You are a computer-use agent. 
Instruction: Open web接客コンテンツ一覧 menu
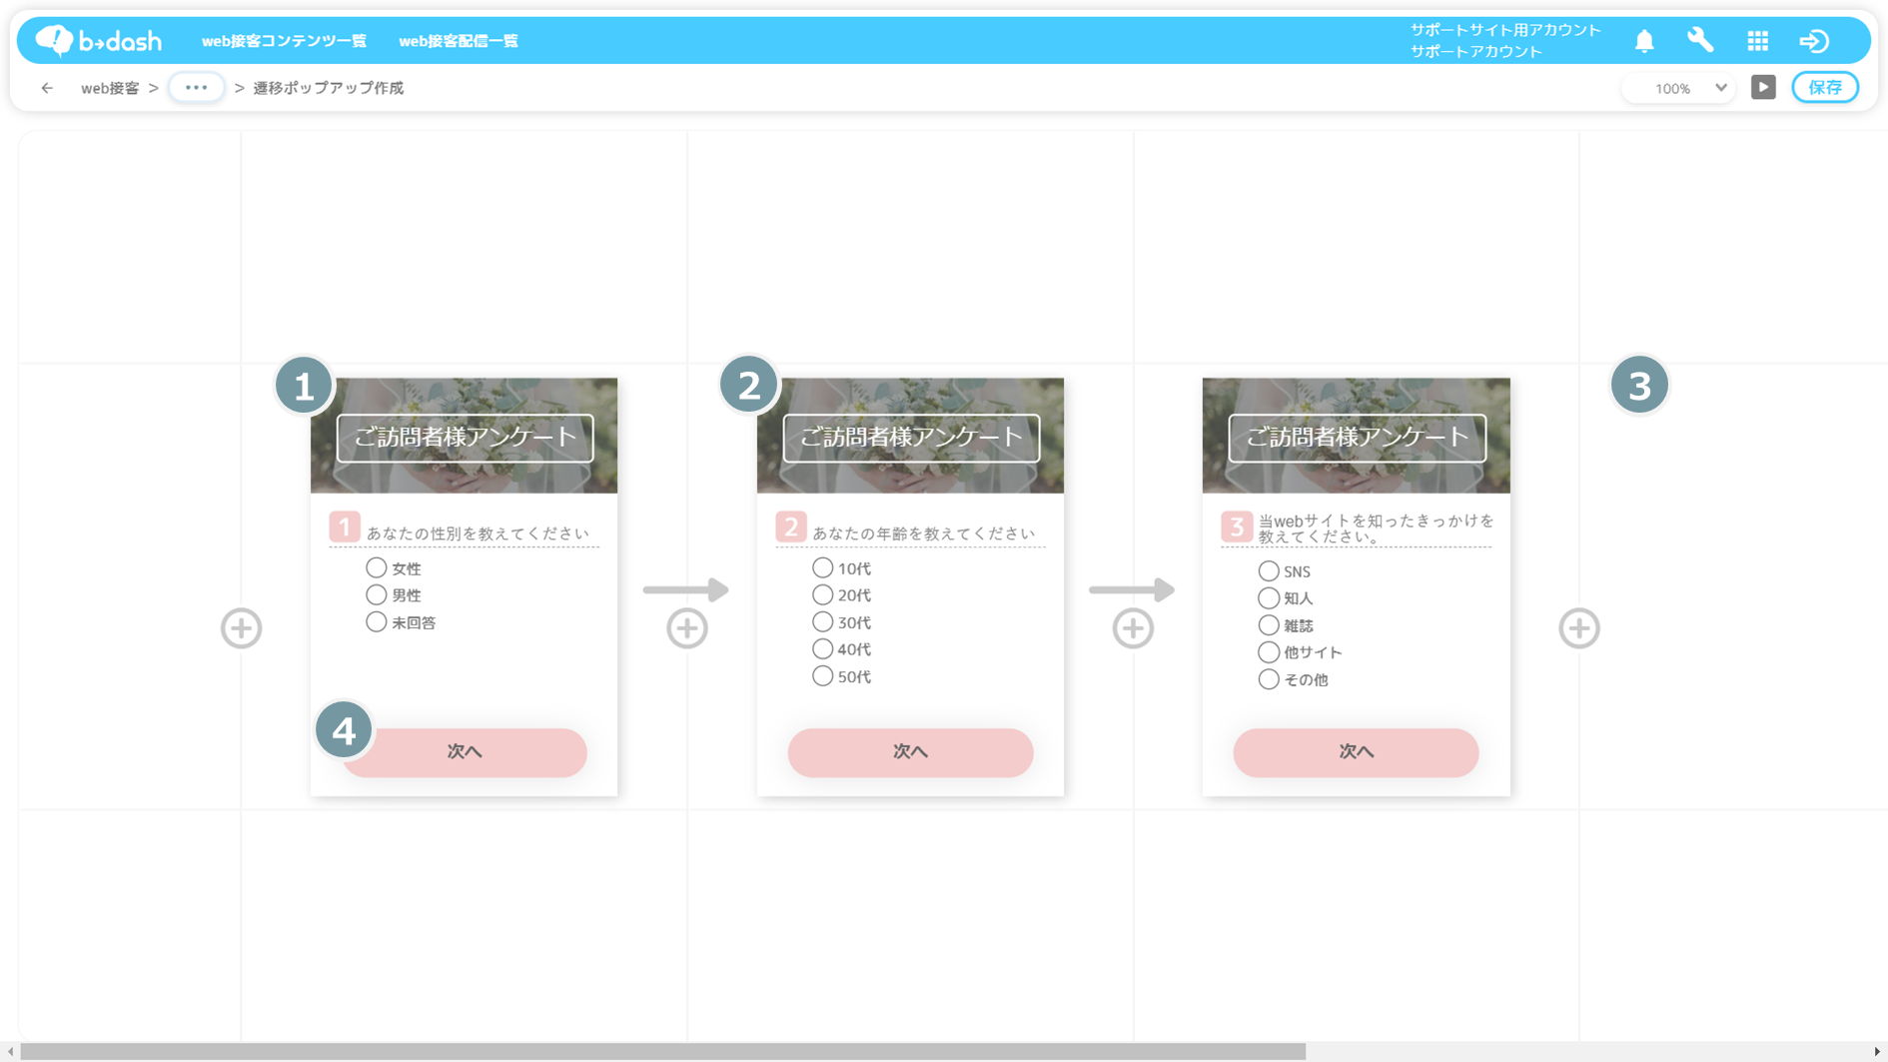[284, 41]
